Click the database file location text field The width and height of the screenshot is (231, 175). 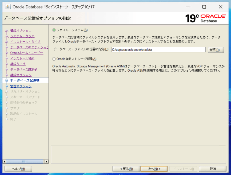(158, 50)
